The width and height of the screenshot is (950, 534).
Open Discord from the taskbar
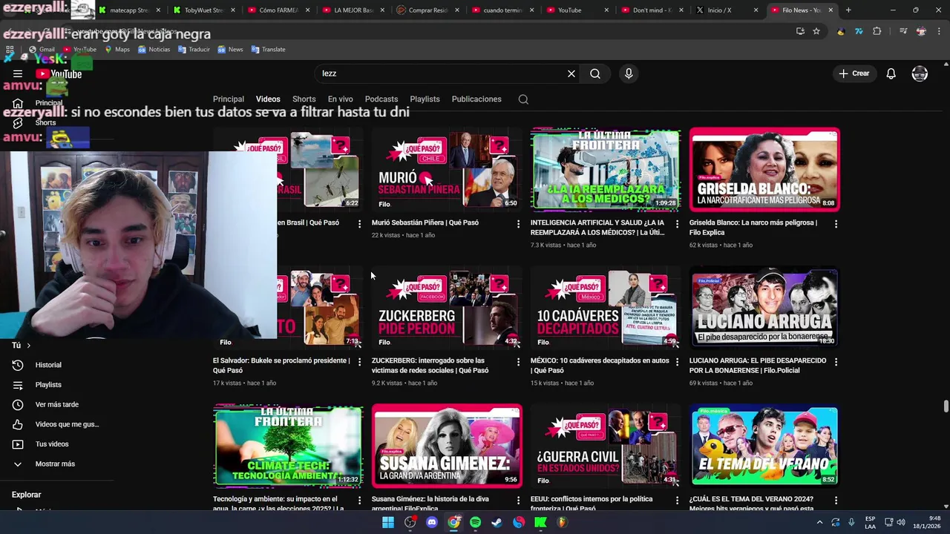pos(432,522)
